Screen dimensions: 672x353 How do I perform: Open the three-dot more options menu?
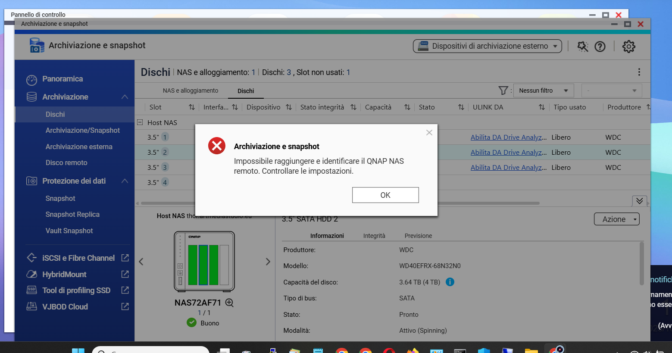click(x=639, y=72)
